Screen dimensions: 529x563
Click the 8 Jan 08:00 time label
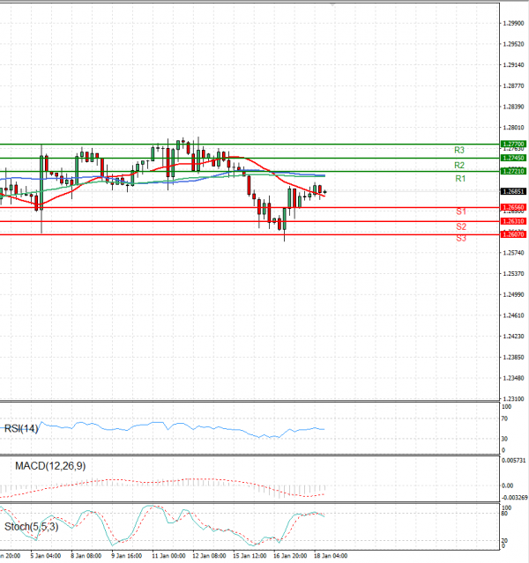point(86,556)
